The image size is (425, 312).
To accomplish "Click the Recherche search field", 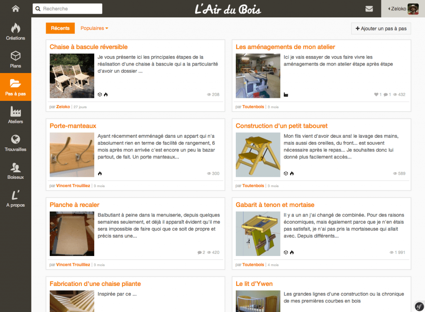I will click(x=68, y=9).
